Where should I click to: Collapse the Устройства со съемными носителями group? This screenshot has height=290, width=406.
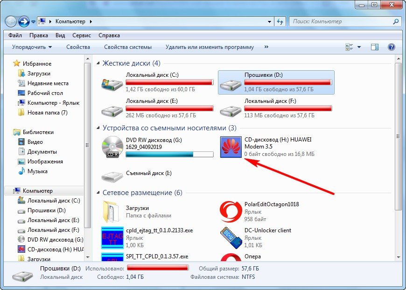click(98, 128)
